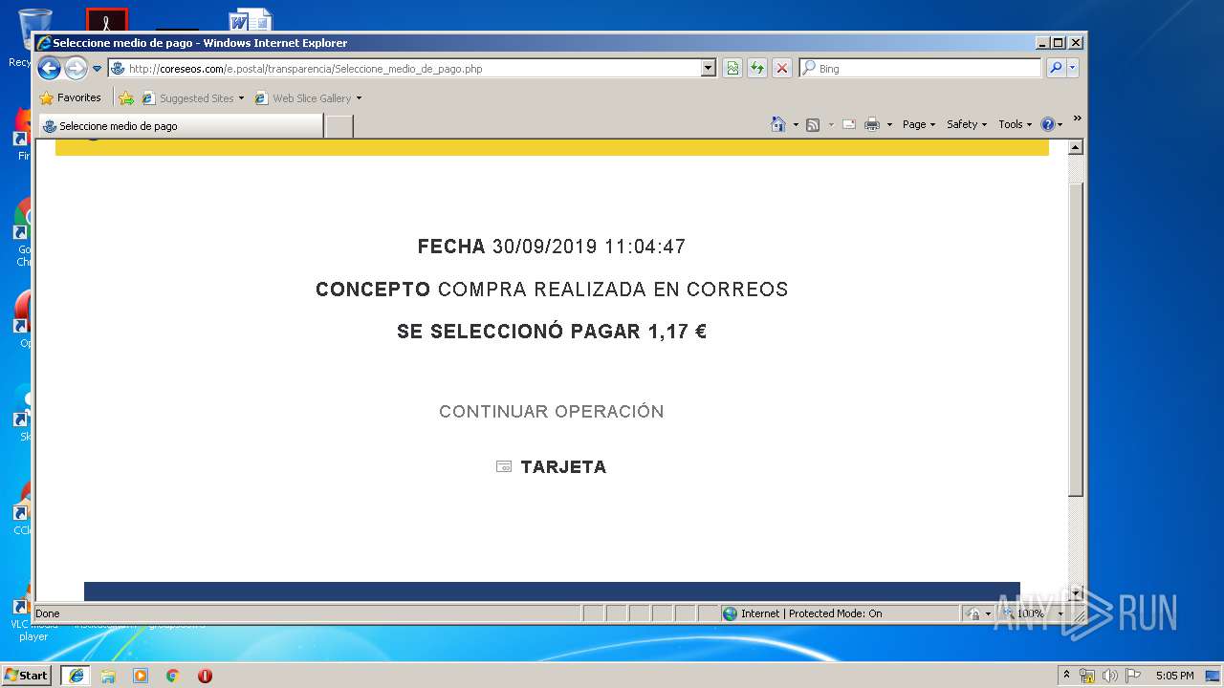Click the IE window title bar icon
1224x688 pixels.
[x=44, y=43]
